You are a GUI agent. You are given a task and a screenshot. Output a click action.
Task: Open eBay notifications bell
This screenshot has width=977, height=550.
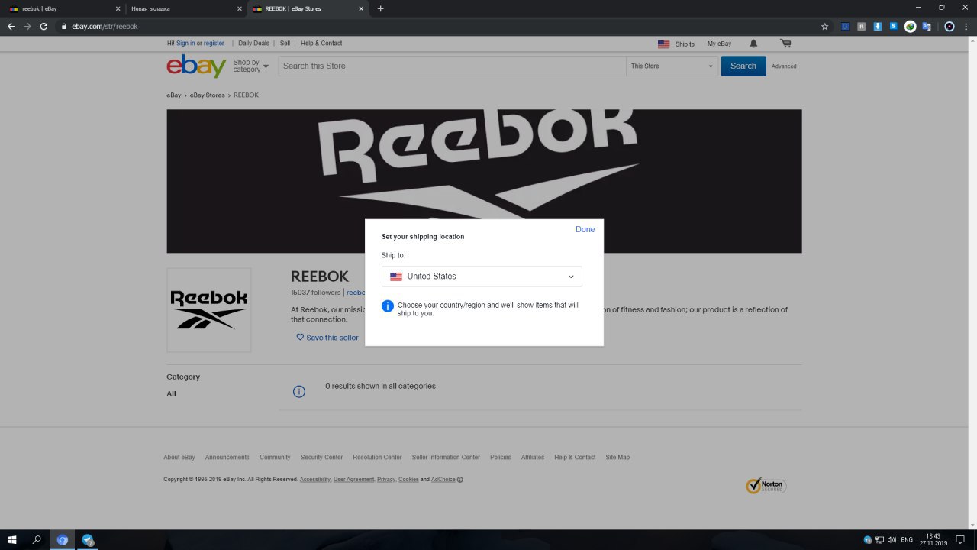click(753, 44)
